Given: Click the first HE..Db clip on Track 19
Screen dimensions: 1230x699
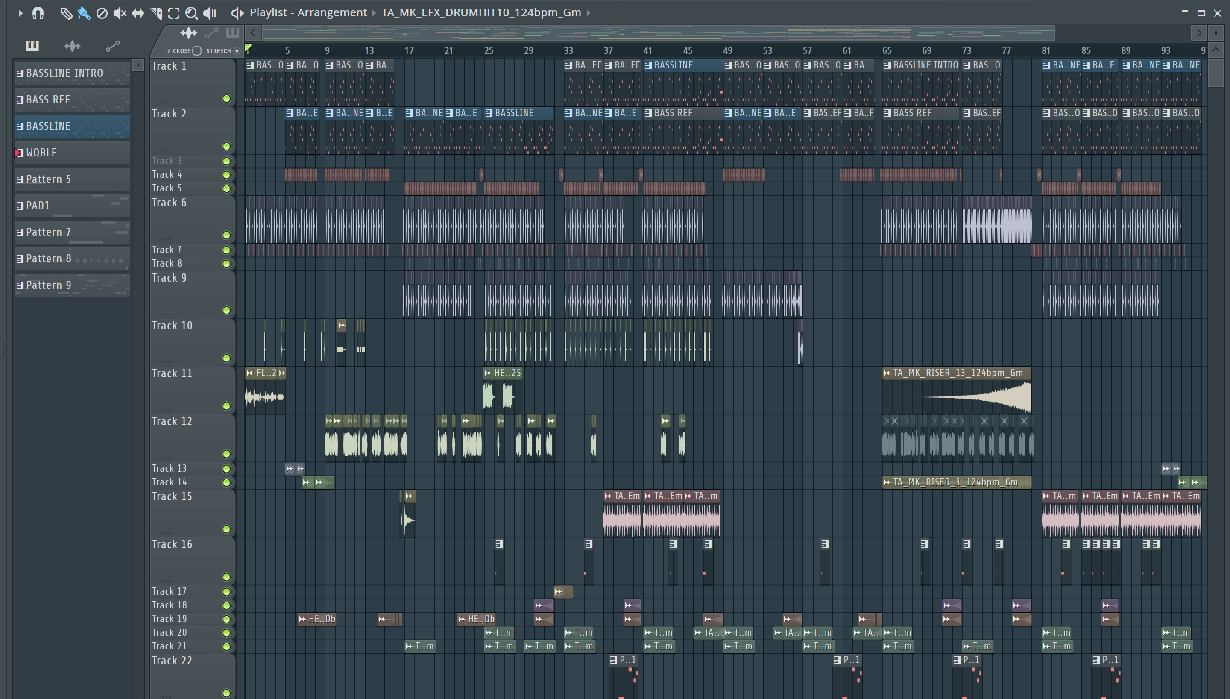Looking at the screenshot, I should point(316,619).
